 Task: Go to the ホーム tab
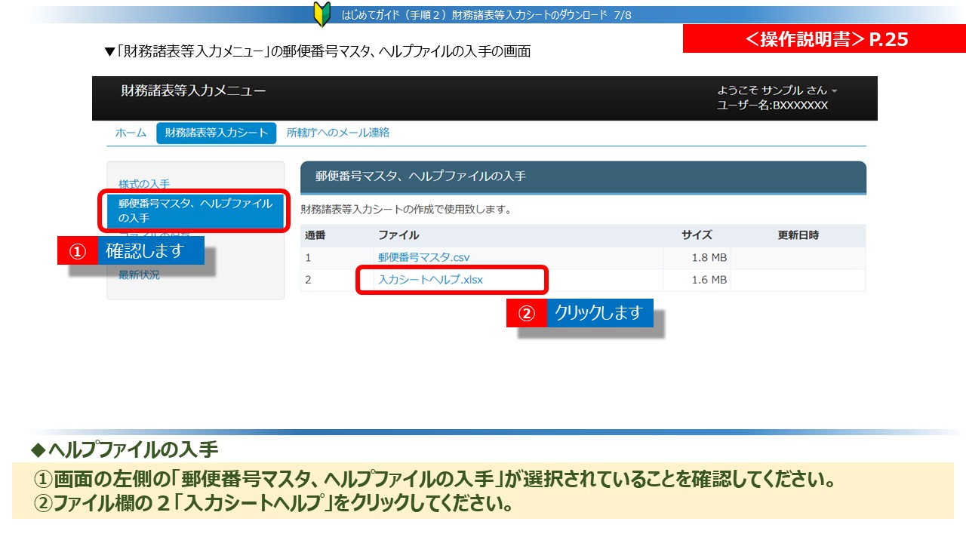[x=131, y=133]
